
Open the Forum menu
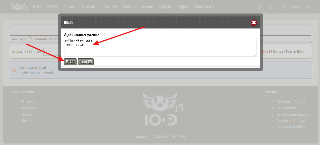70,7
